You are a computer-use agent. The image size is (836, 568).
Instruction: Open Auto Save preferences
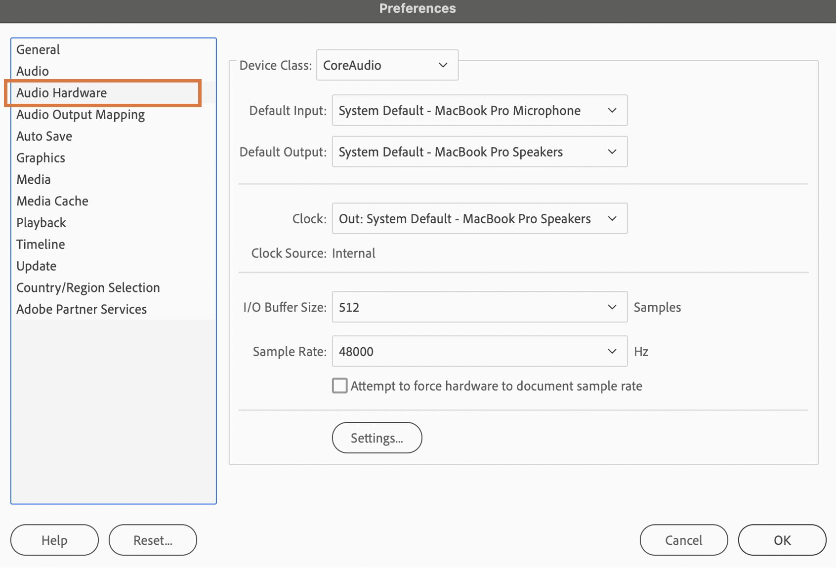point(44,136)
